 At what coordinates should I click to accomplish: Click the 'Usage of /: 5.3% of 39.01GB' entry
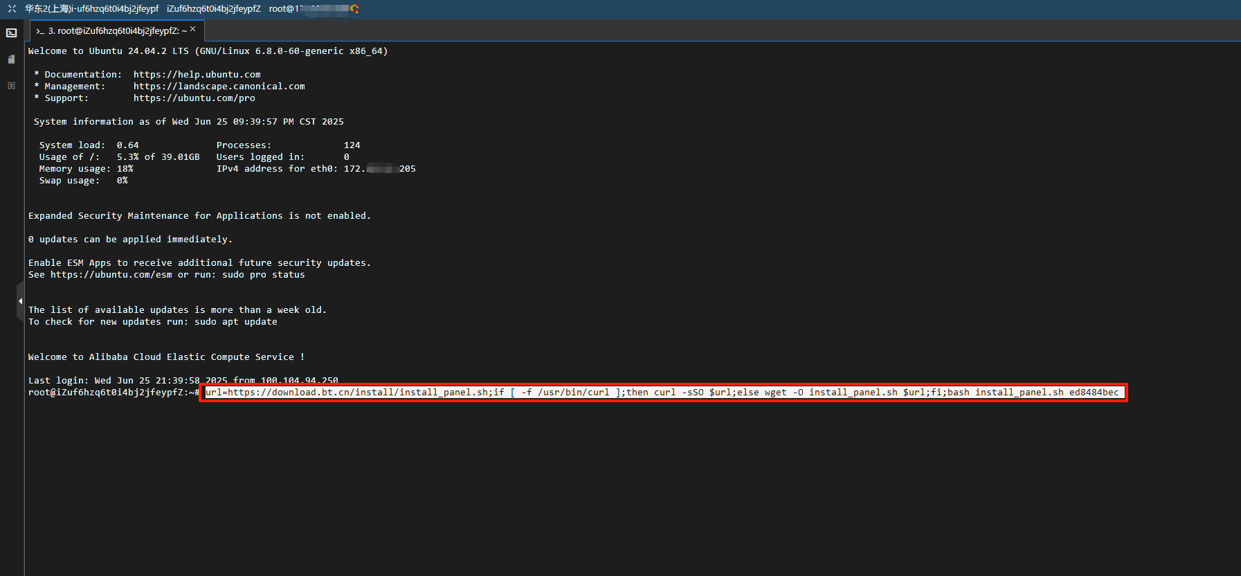tap(120, 156)
